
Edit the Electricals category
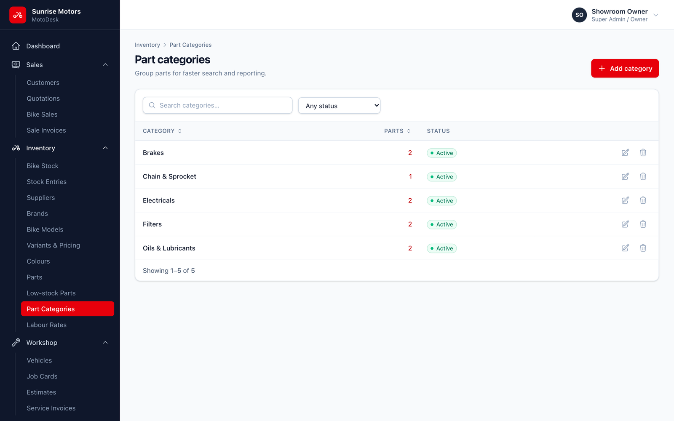pyautogui.click(x=625, y=200)
